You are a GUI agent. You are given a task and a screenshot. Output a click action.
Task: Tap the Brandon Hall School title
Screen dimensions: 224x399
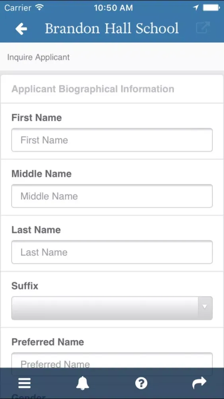pos(112,28)
